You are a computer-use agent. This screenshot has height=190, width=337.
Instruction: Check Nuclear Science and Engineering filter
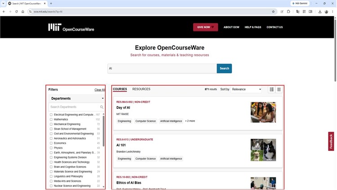51,186
